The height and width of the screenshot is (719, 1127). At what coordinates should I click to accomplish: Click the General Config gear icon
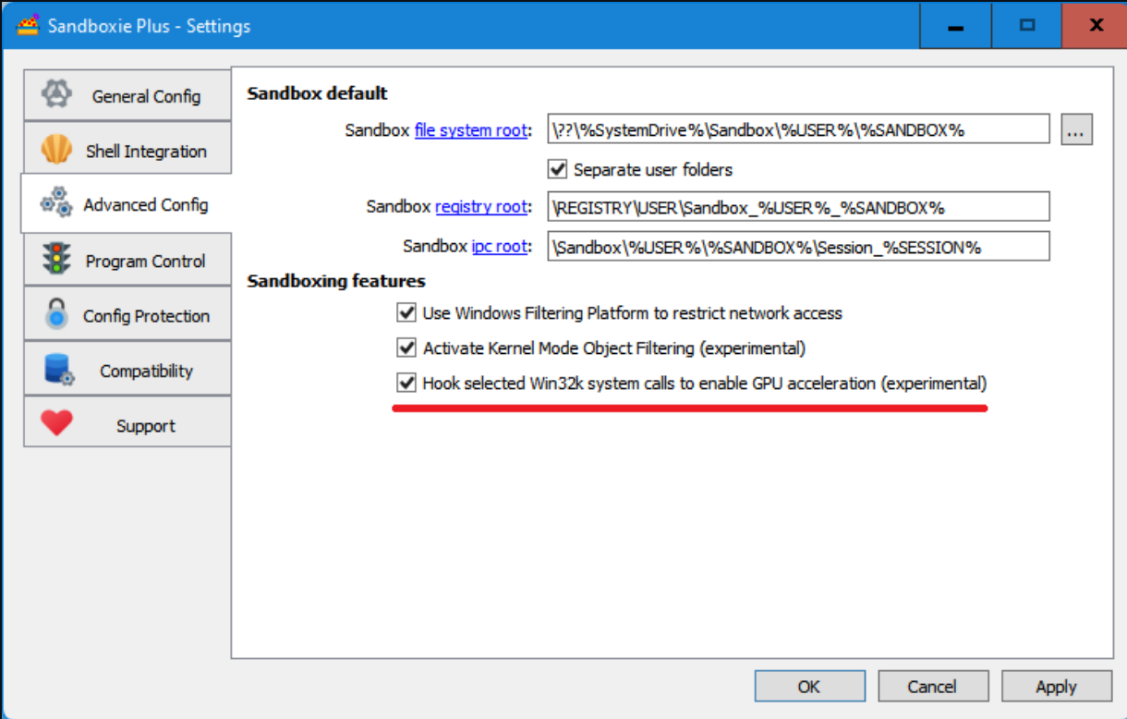click(x=57, y=94)
